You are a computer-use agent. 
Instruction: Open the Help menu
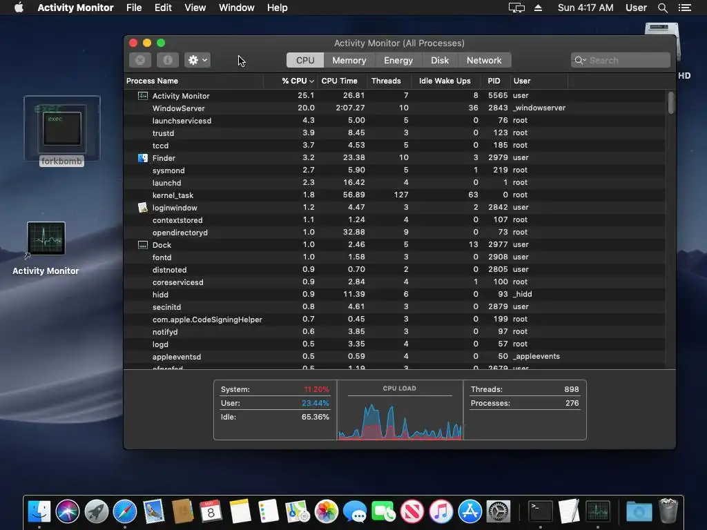277,8
